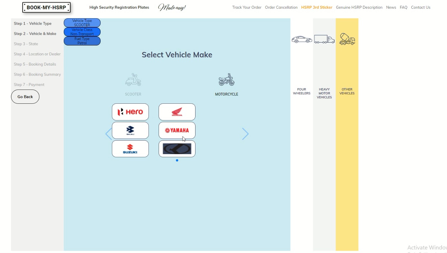Open Step 1 - Vehicle Type

click(x=33, y=24)
